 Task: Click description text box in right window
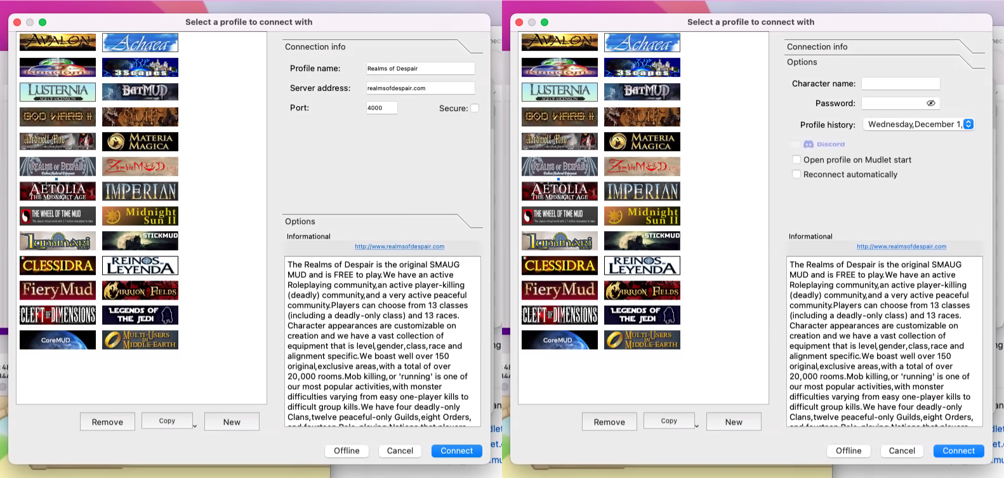885,342
